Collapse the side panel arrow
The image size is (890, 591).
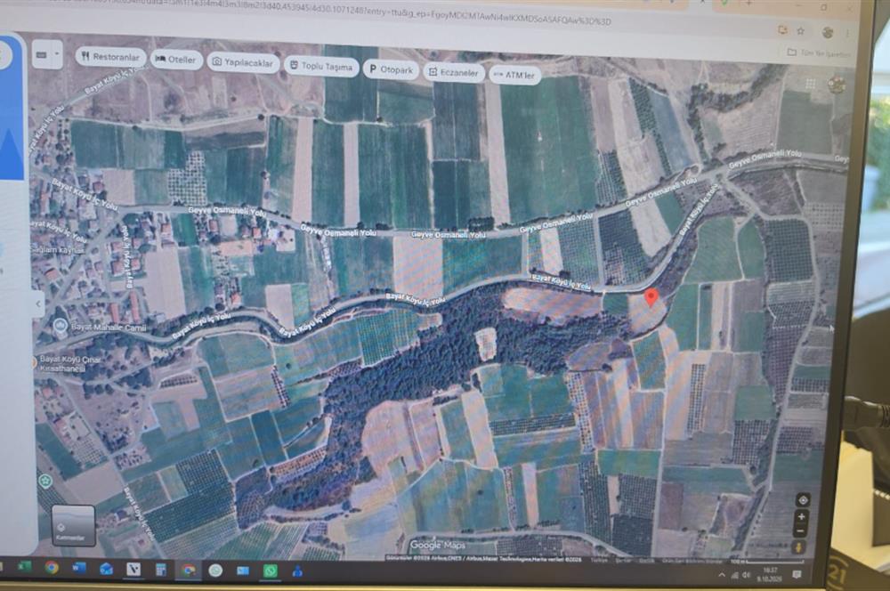pos(37,304)
